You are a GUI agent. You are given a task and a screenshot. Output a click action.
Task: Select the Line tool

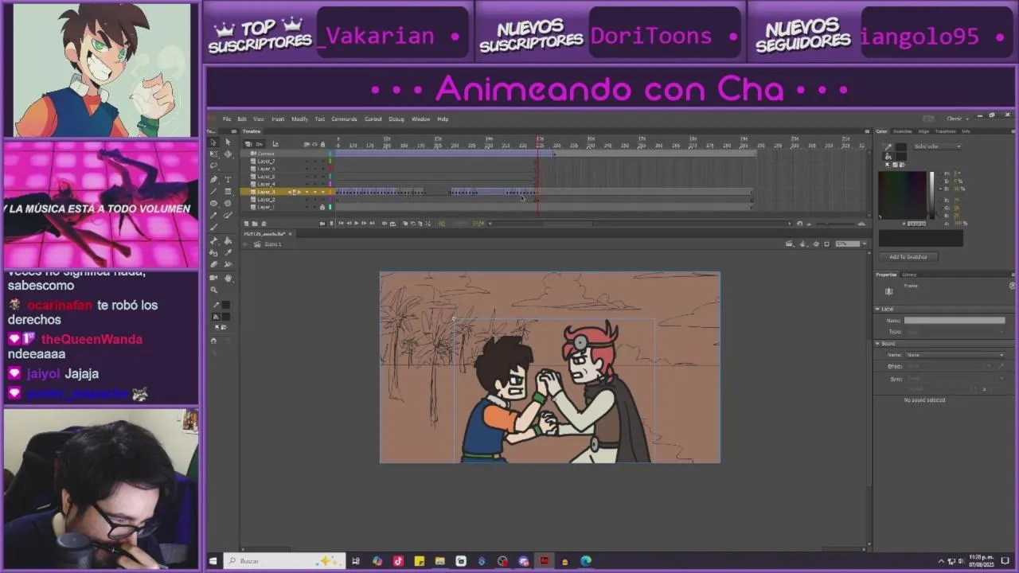(x=213, y=191)
